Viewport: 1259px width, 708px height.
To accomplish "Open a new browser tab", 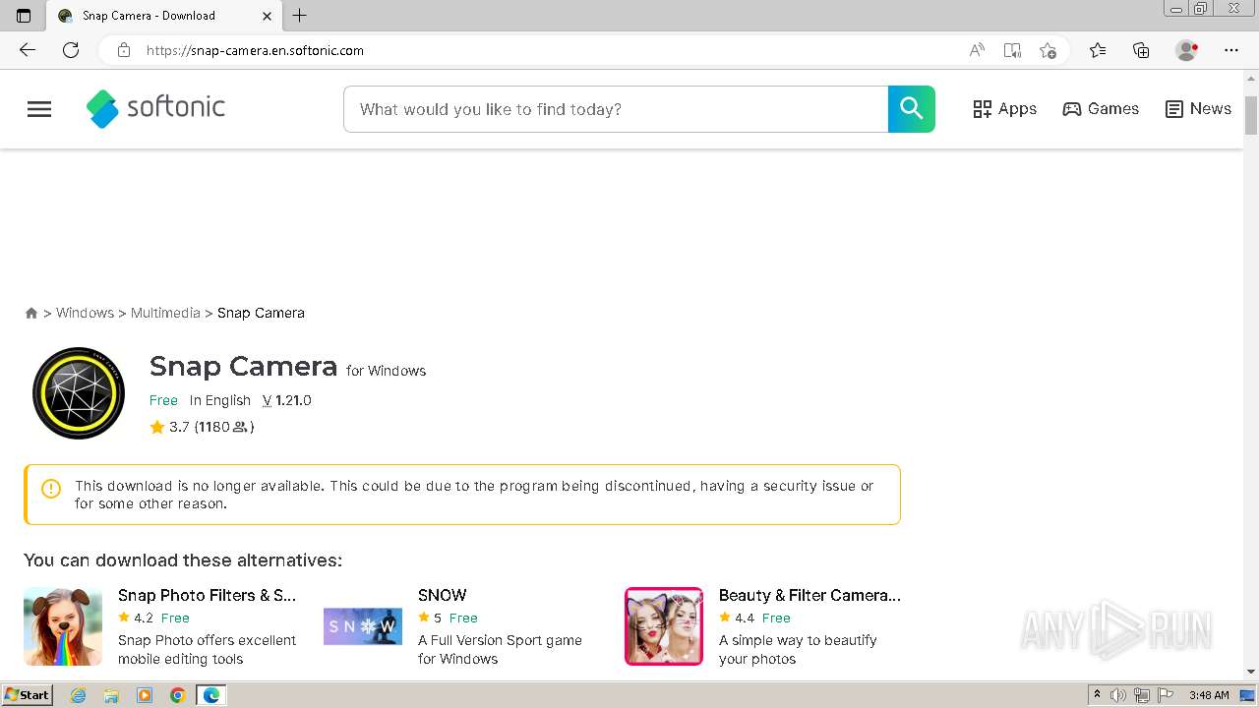I will point(300,16).
